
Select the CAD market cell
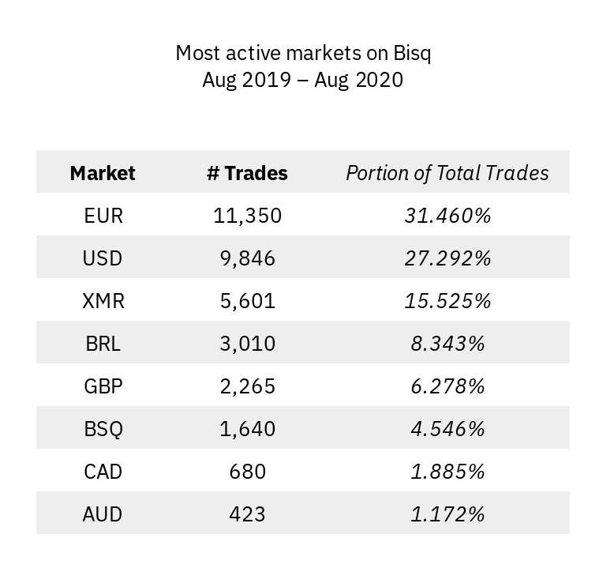[x=103, y=472]
